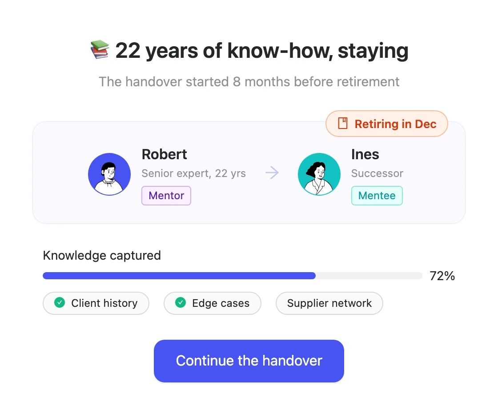Select the Edge cases chip
498x418 pixels.
(x=213, y=303)
